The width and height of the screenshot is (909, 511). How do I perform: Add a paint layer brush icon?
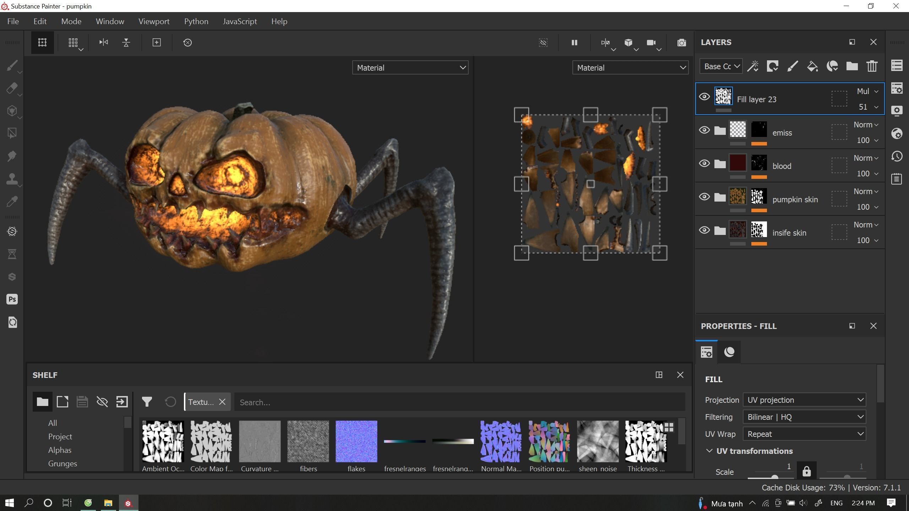[x=793, y=66]
